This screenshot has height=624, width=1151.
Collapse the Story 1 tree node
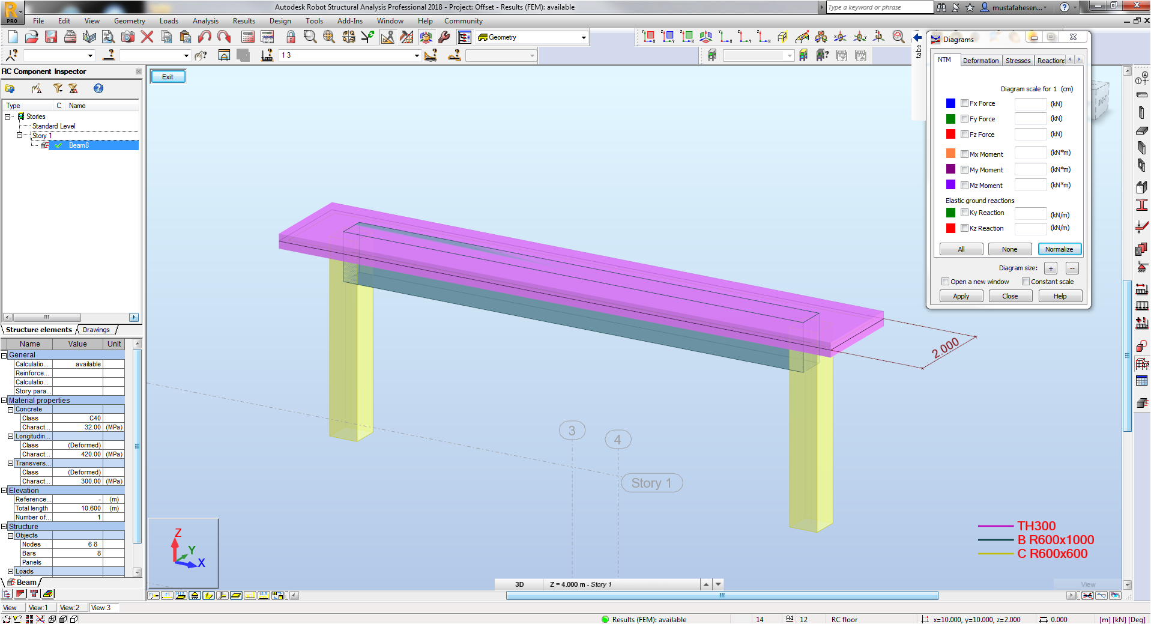click(x=20, y=136)
